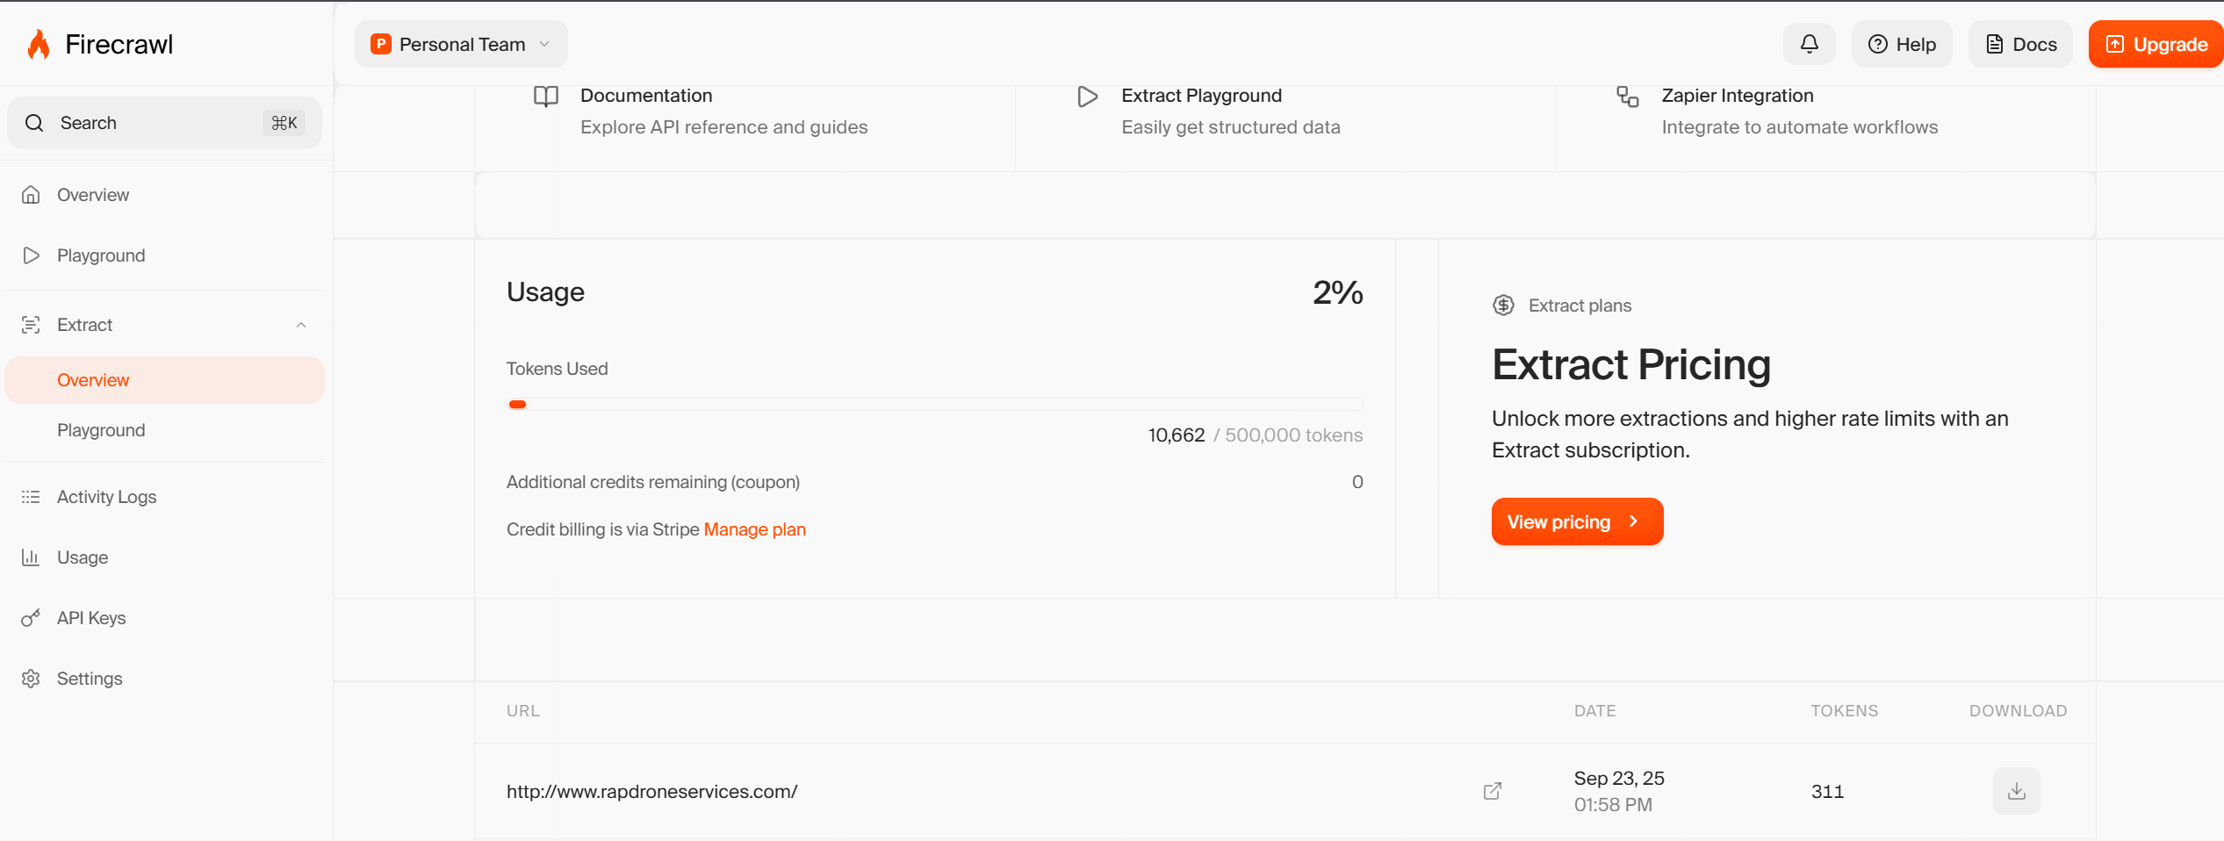
Task: Download the rapdroneservices.com extraction result
Action: coord(2016,791)
